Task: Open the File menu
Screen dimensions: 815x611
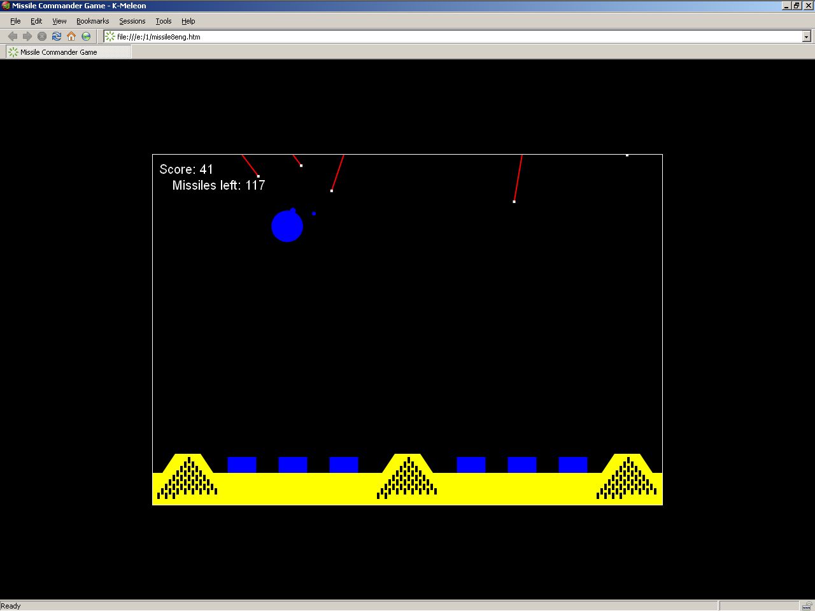Action: [15, 21]
